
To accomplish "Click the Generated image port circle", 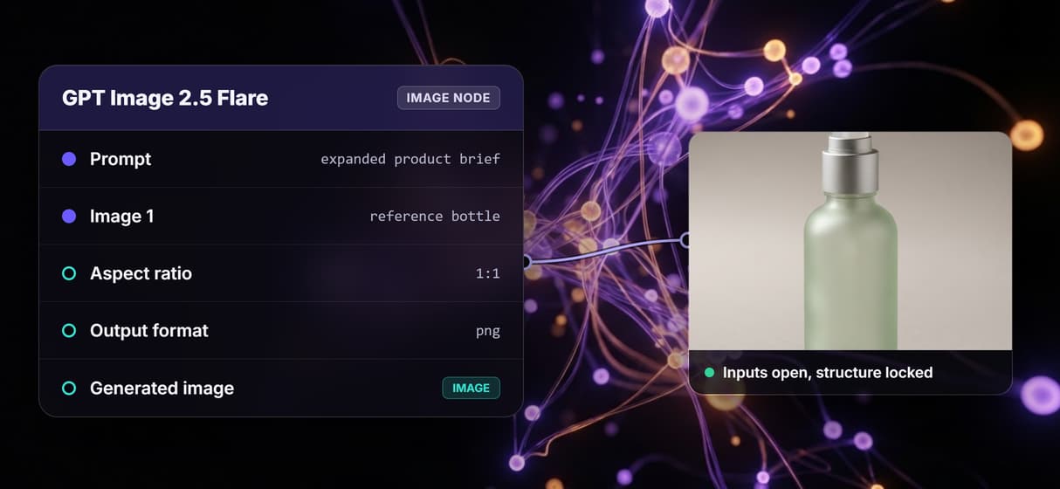I will tap(69, 388).
